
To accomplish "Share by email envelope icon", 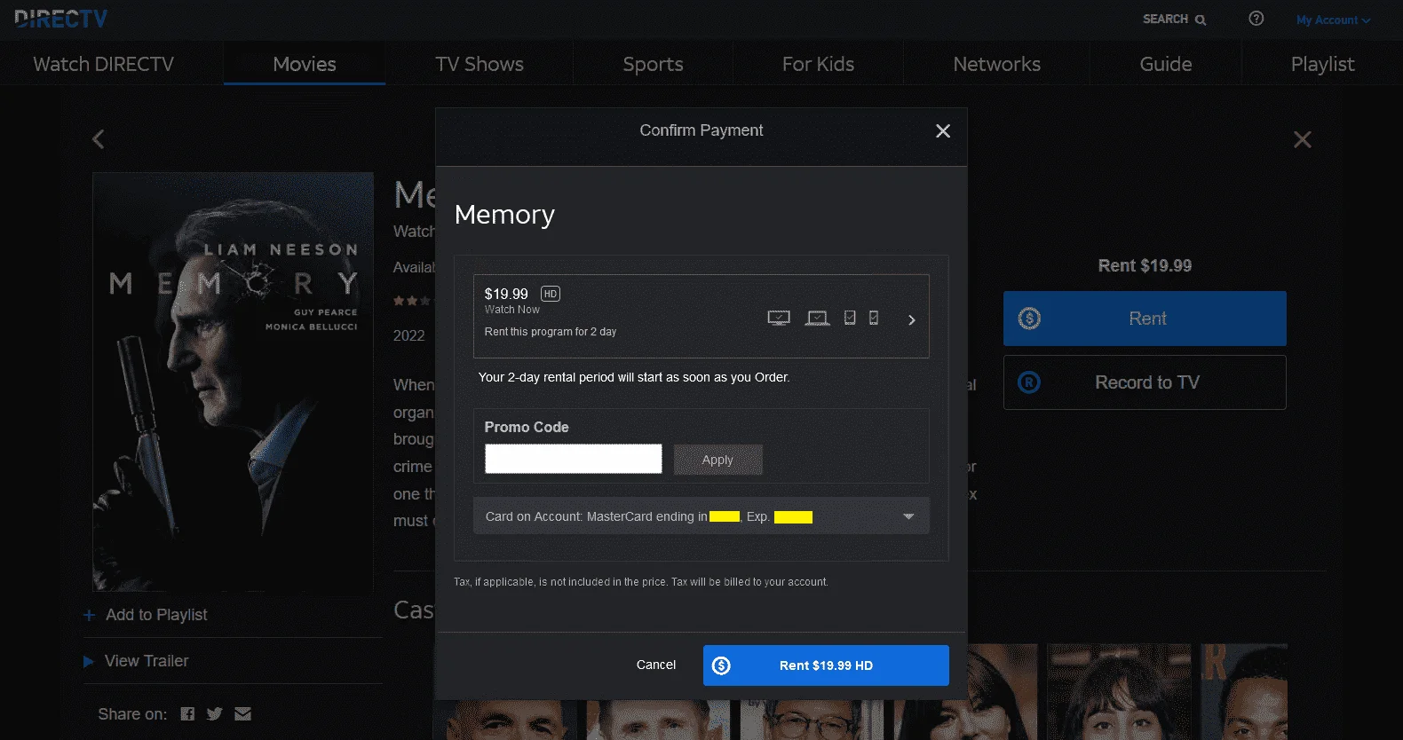I will (243, 713).
